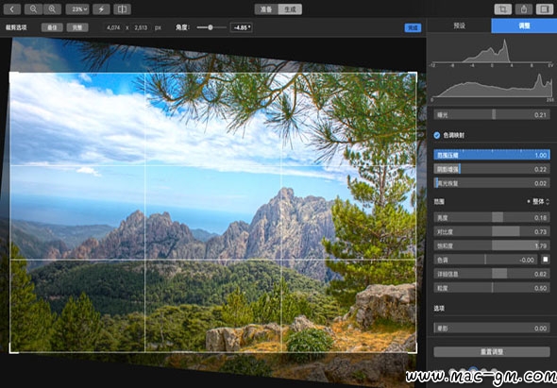Adjust the highlight recovery slider 0.02

(492, 183)
